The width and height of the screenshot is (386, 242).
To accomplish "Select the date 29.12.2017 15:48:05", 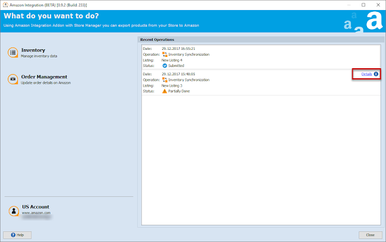I will [x=178, y=74].
